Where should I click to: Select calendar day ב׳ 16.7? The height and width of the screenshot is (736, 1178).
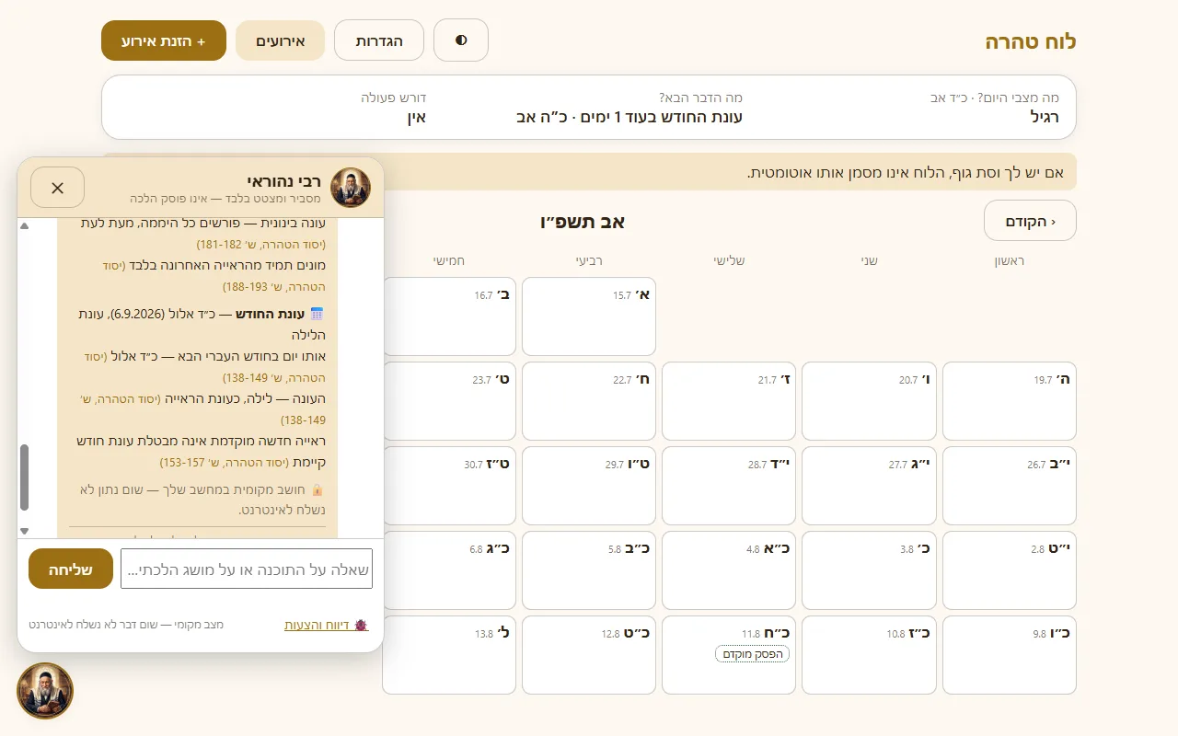[x=449, y=316]
